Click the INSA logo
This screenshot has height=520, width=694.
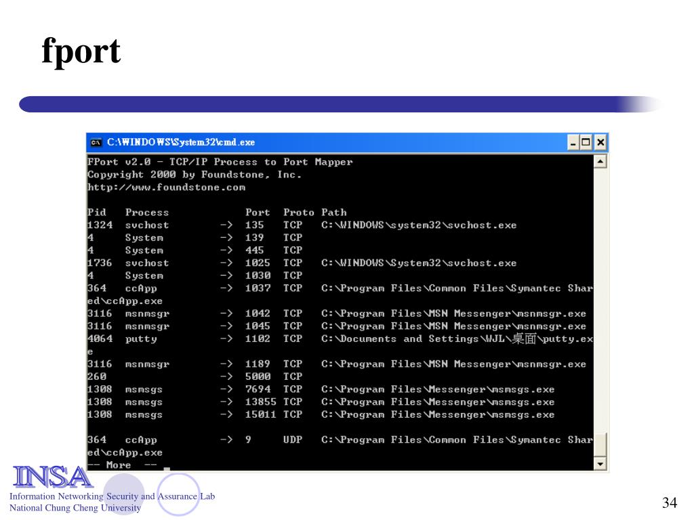click(52, 477)
